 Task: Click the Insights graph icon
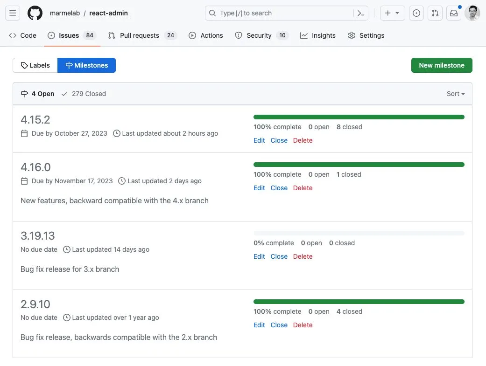(x=304, y=35)
